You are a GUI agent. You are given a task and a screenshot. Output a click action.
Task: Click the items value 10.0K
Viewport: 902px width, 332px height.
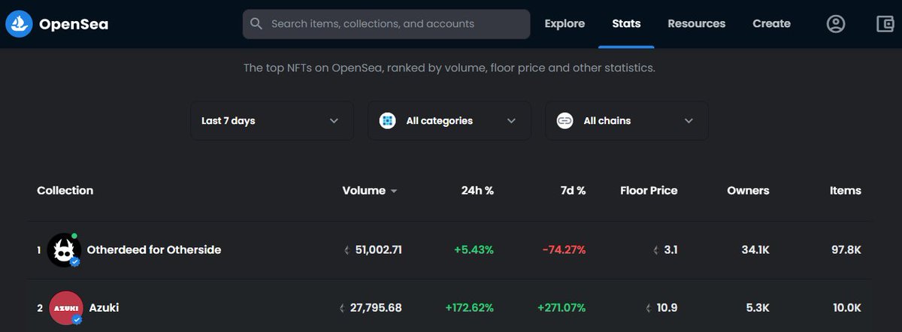[846, 308]
